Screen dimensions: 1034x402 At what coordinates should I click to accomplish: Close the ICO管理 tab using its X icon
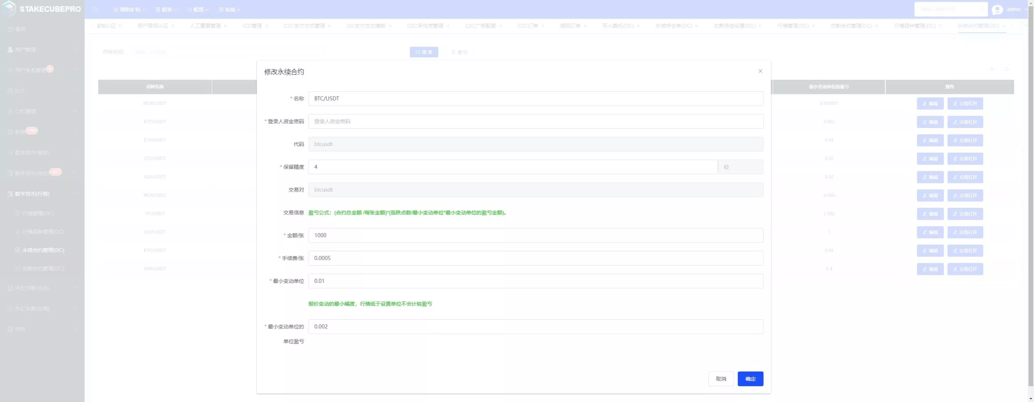click(x=267, y=26)
